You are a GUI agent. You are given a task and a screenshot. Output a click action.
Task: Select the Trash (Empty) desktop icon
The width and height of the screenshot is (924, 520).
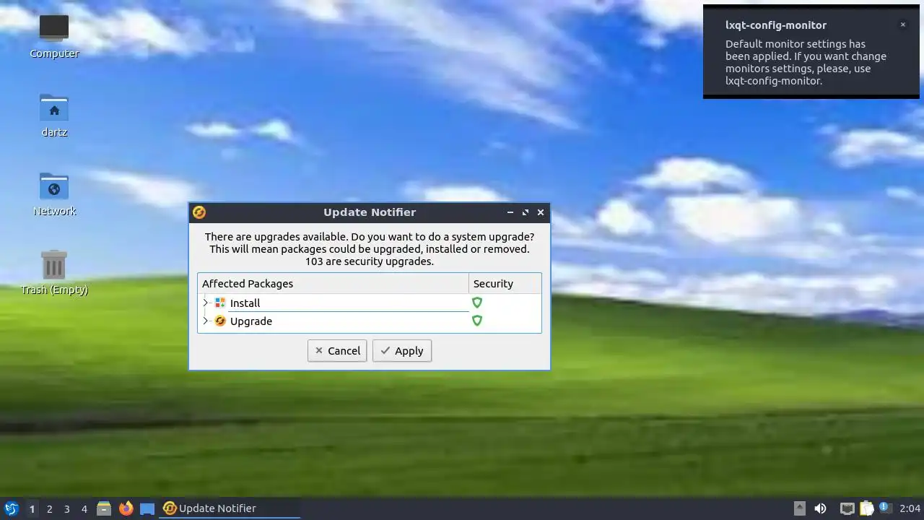click(54, 273)
